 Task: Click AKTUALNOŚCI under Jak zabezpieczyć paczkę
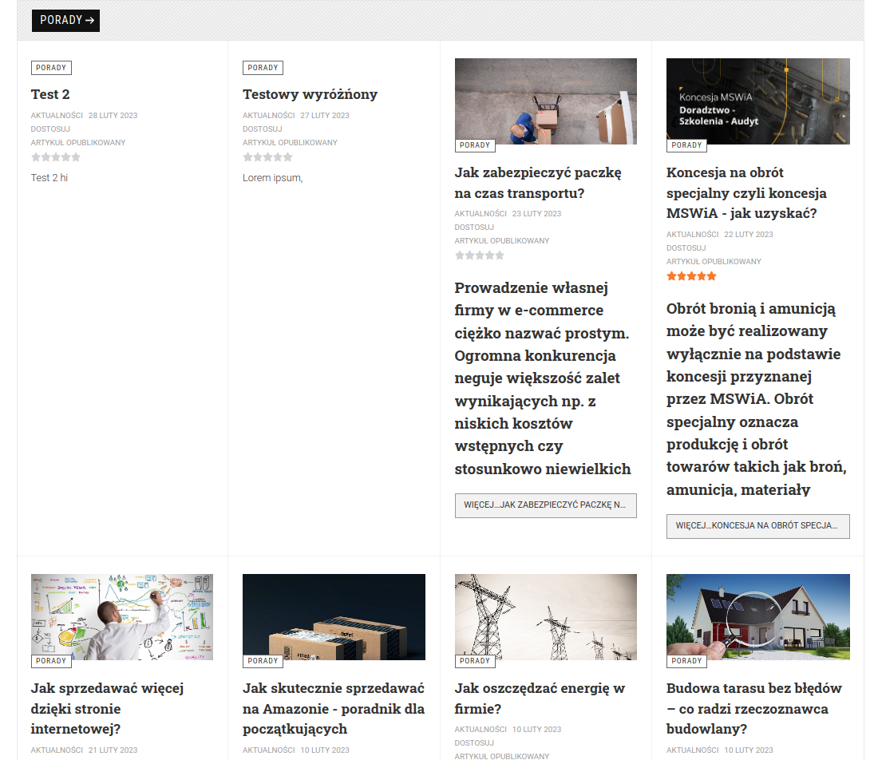tap(481, 214)
